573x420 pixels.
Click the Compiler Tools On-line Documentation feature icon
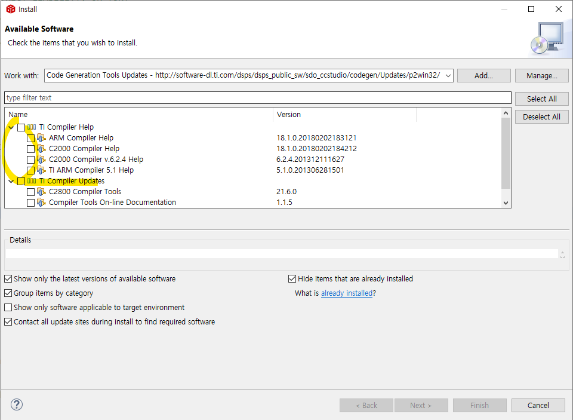(x=41, y=203)
